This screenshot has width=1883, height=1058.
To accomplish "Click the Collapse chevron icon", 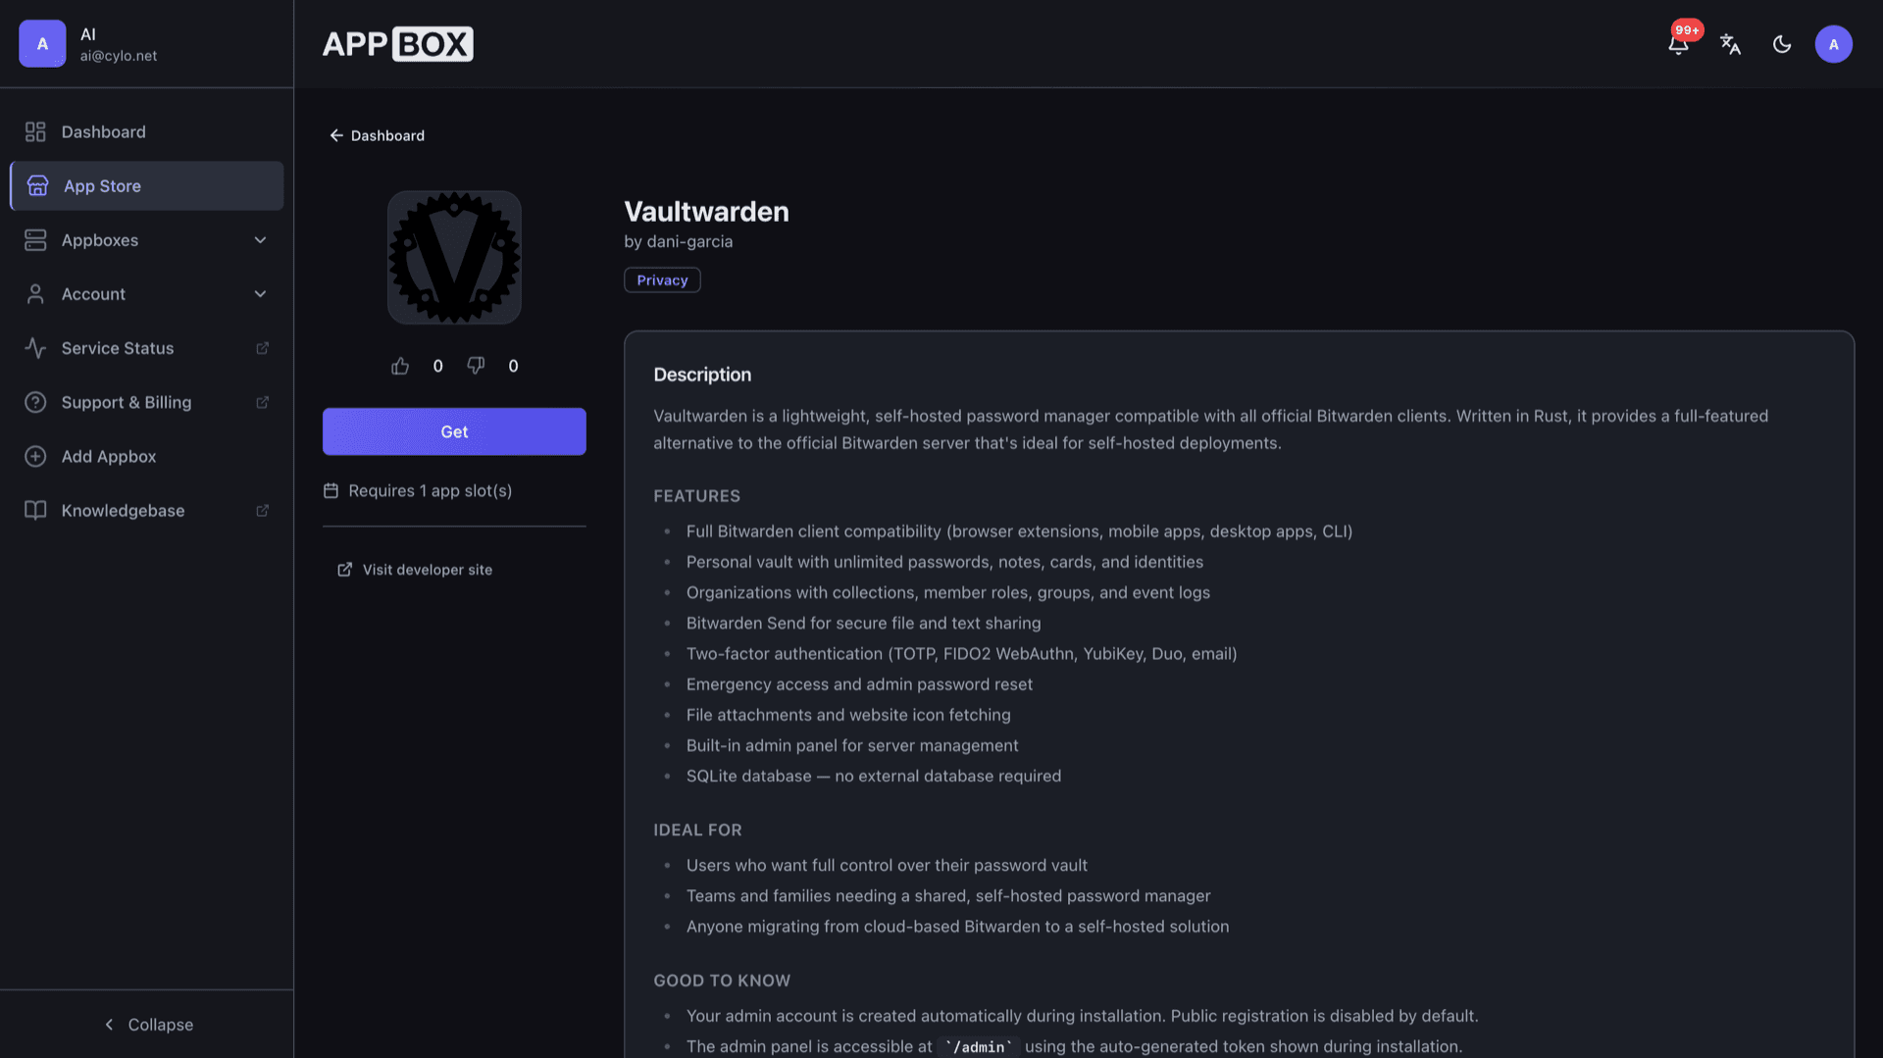I will point(109,1024).
